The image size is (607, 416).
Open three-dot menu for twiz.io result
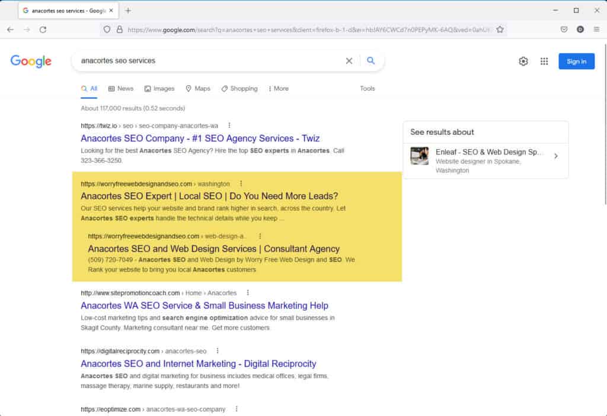click(229, 125)
